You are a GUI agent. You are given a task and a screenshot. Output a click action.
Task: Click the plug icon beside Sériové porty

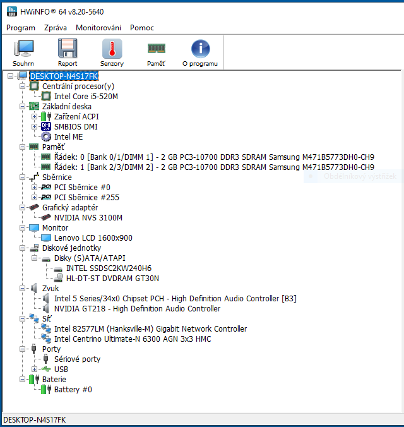pos(45,359)
